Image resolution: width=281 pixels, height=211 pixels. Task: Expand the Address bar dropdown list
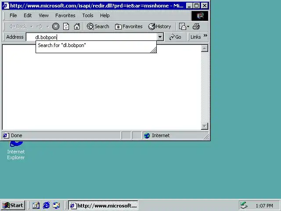pos(160,37)
